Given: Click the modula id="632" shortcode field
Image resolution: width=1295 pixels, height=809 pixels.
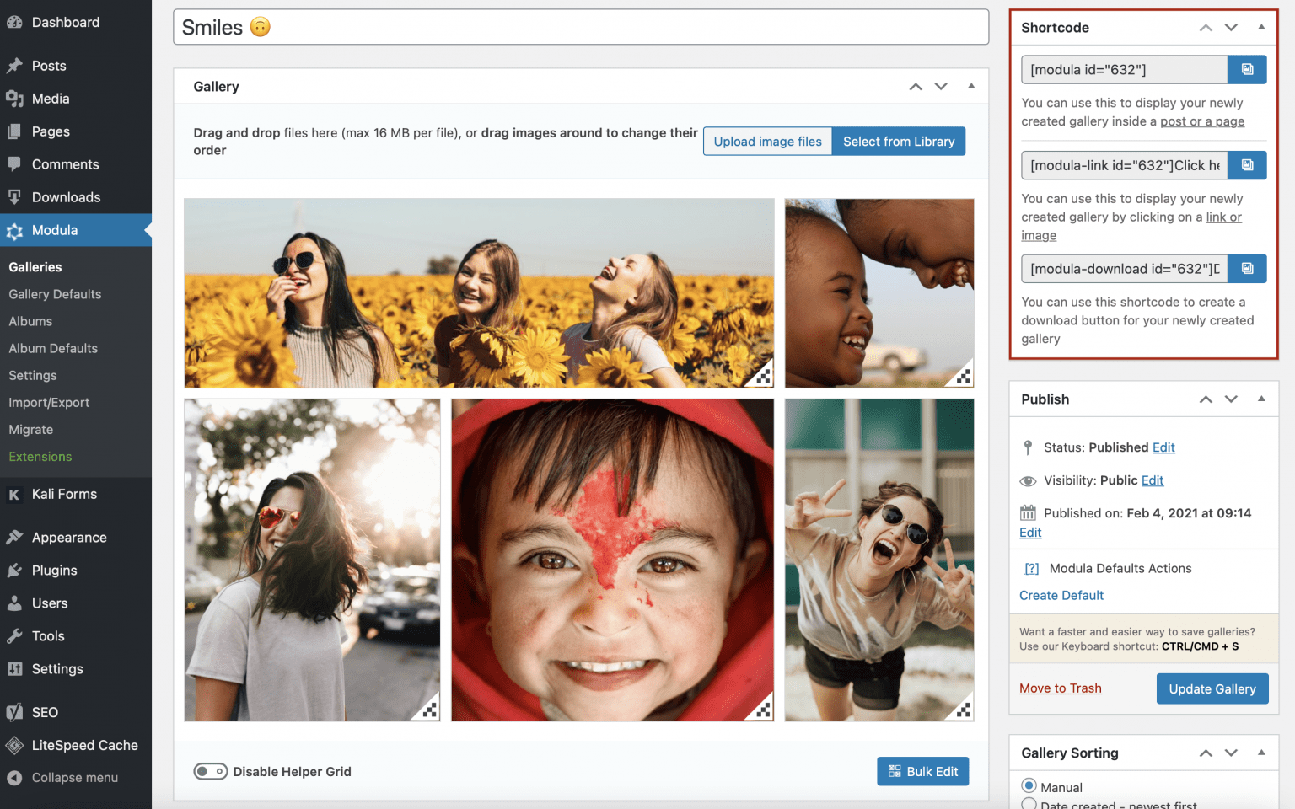Looking at the screenshot, I should [x=1124, y=70].
